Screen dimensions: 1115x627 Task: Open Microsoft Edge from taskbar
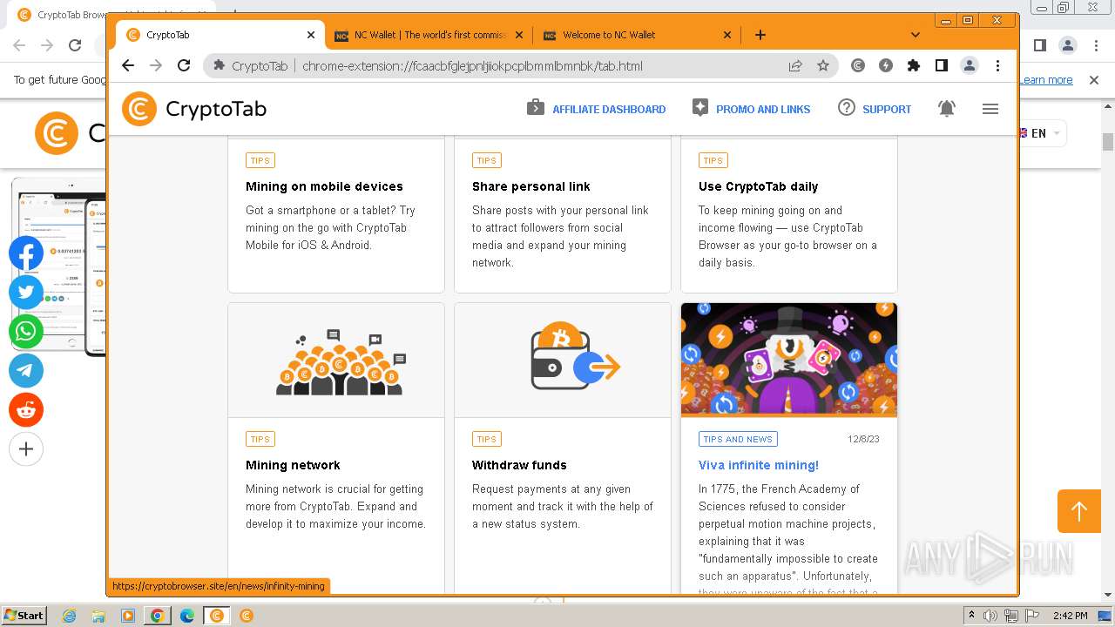pyautogui.click(x=186, y=616)
